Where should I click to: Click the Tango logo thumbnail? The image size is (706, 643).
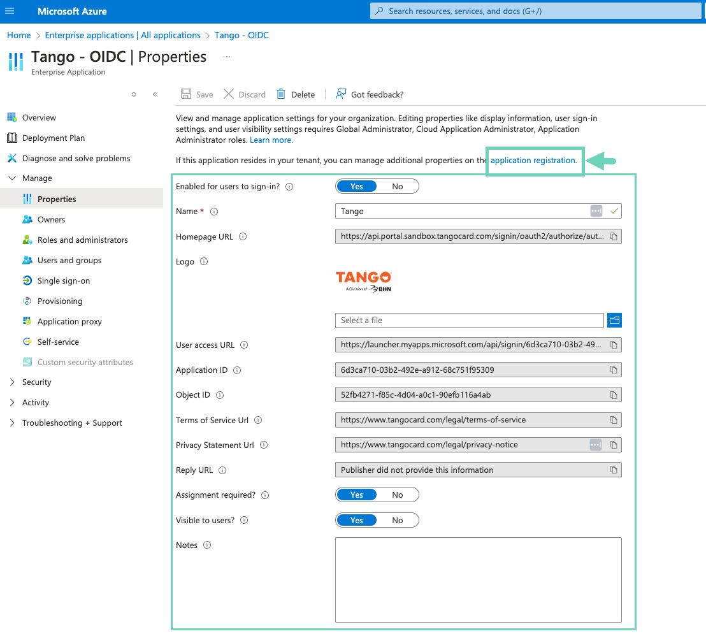[364, 282]
